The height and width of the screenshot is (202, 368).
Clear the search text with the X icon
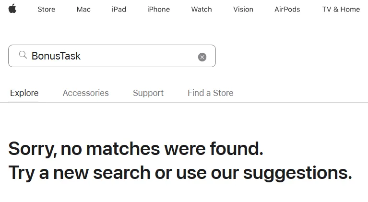202,57
